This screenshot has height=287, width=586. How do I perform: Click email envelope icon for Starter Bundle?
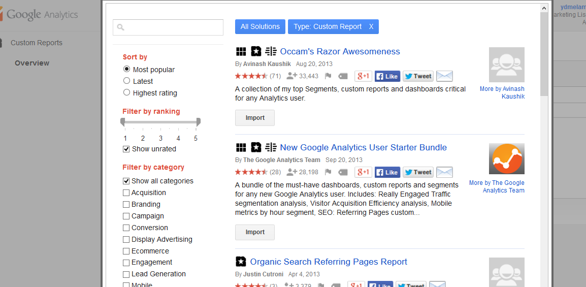click(x=444, y=172)
